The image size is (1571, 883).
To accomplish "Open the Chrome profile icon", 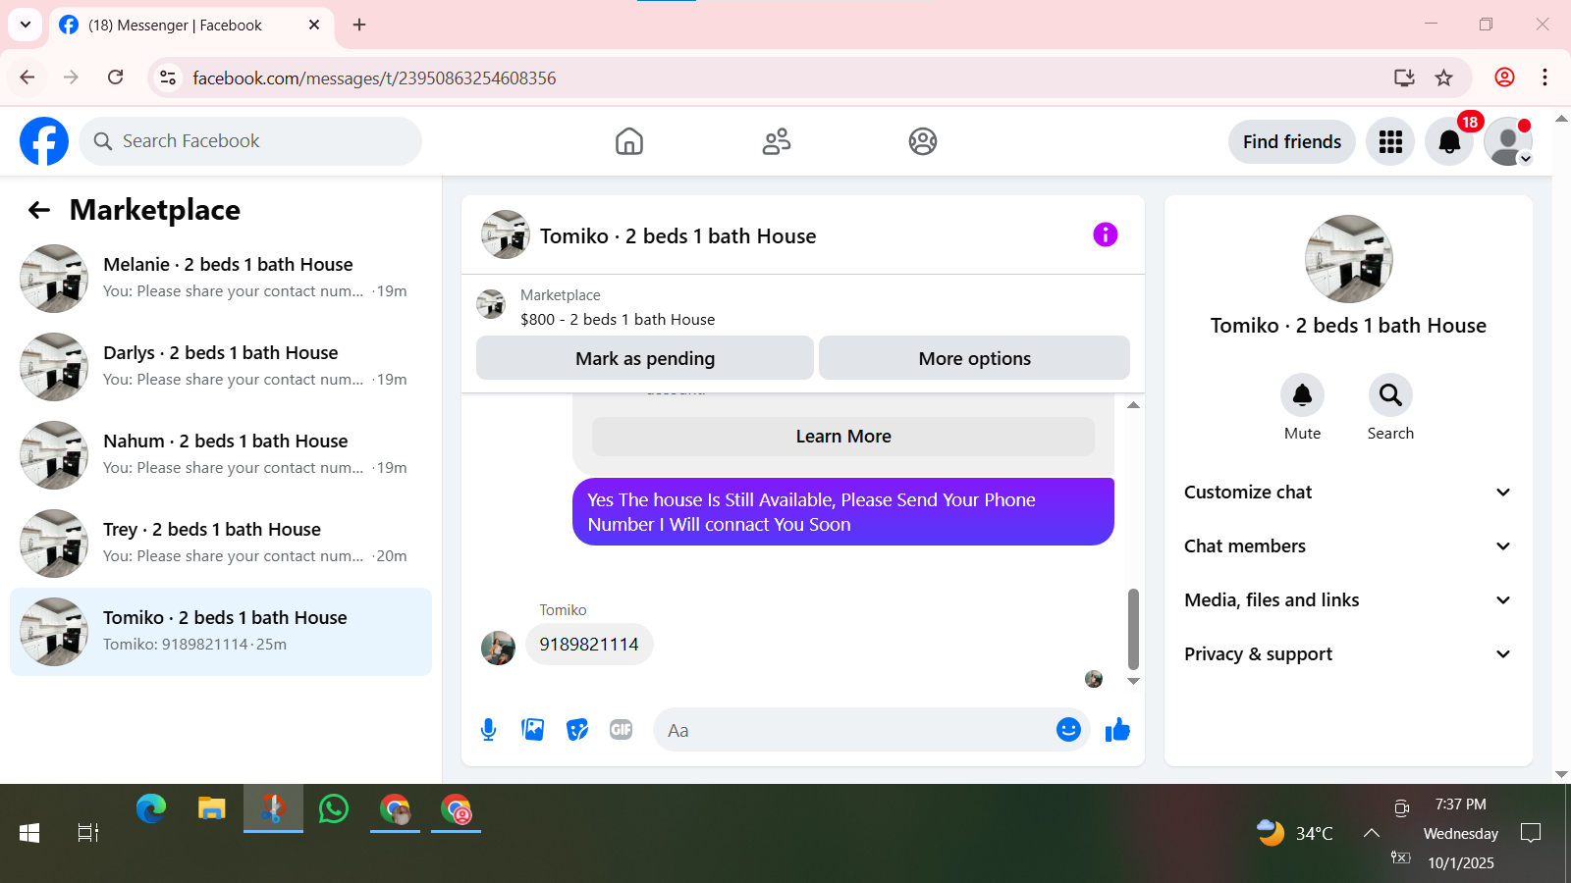I will coord(1504,78).
